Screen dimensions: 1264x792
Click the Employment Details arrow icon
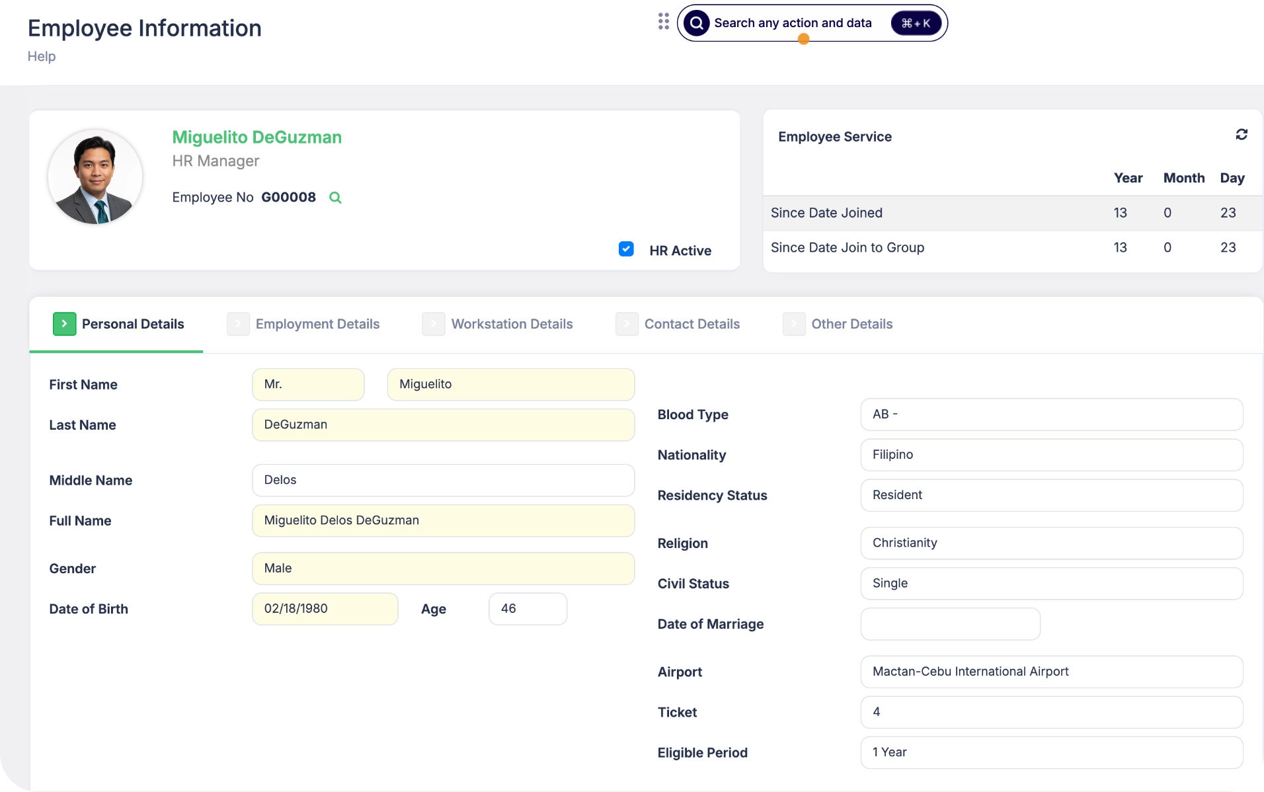[x=237, y=323]
